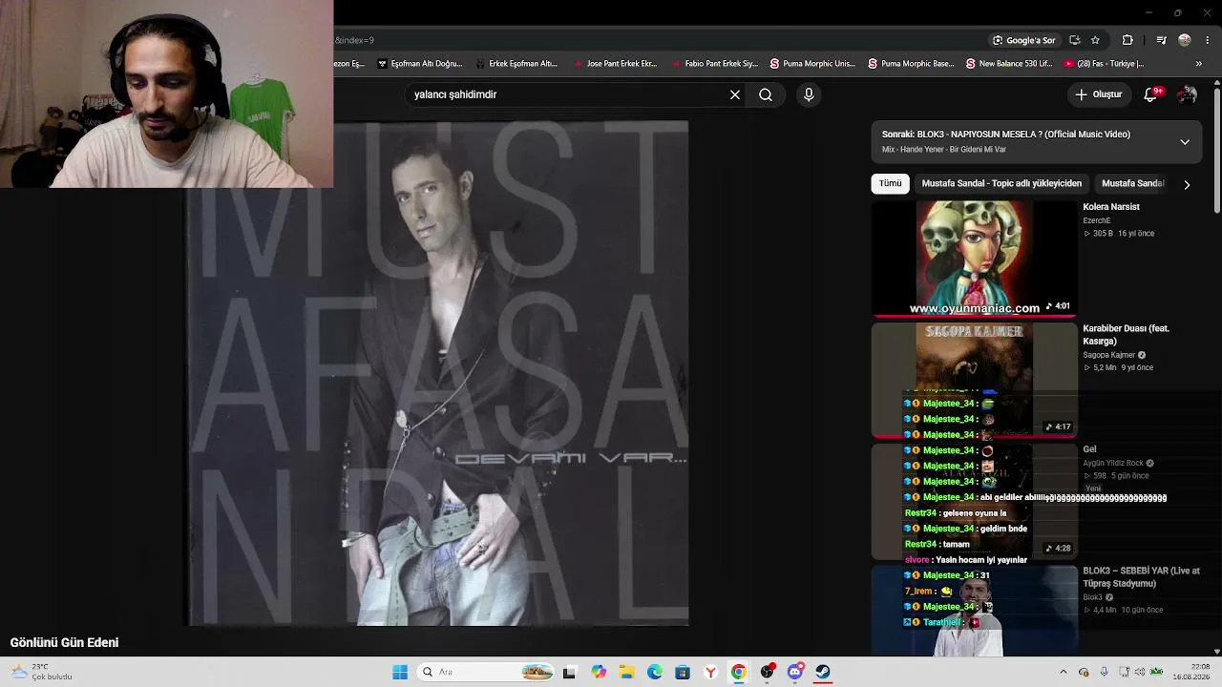
Task: Open Discord from the taskbar
Action: pos(795,672)
